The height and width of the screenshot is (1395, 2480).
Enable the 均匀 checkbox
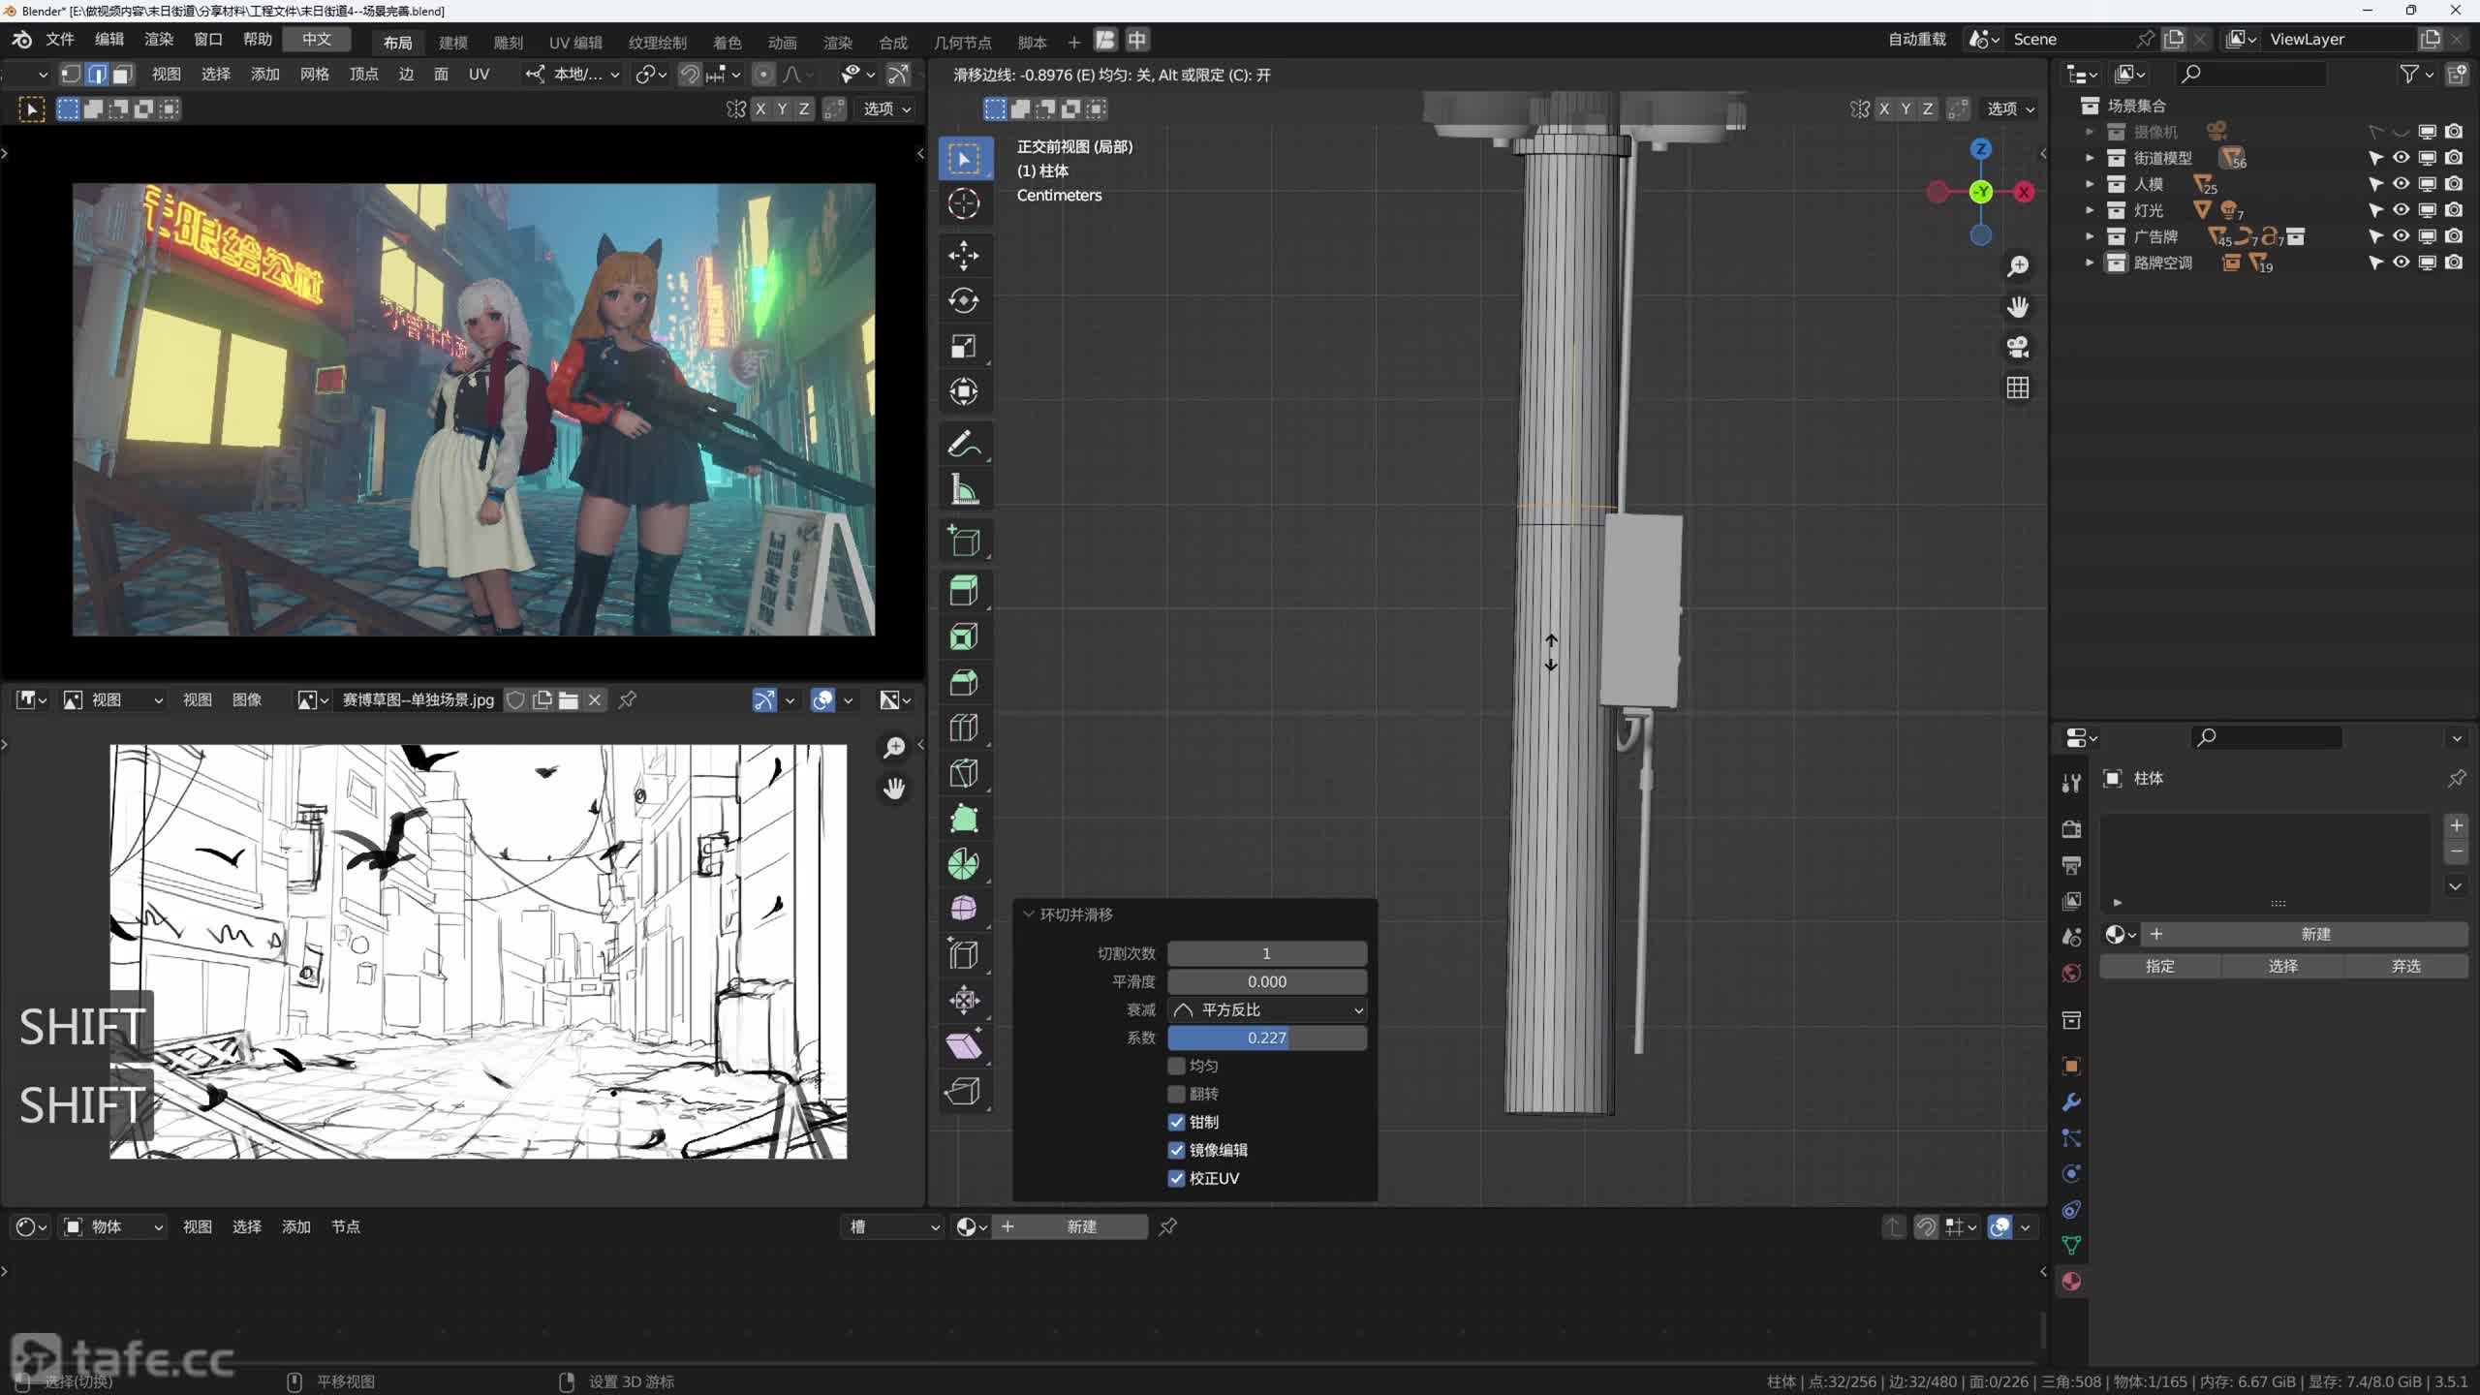pyautogui.click(x=1176, y=1066)
